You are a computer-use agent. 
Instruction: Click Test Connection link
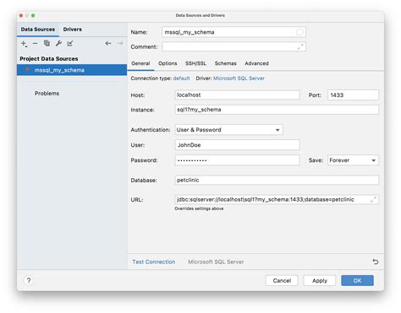[154, 262]
